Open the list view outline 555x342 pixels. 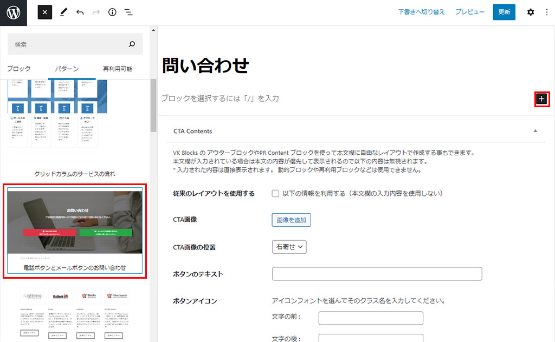click(128, 12)
